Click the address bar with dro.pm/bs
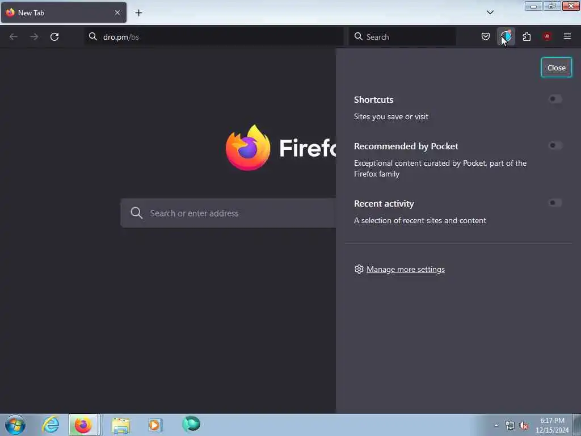This screenshot has height=436, width=581. [214, 37]
